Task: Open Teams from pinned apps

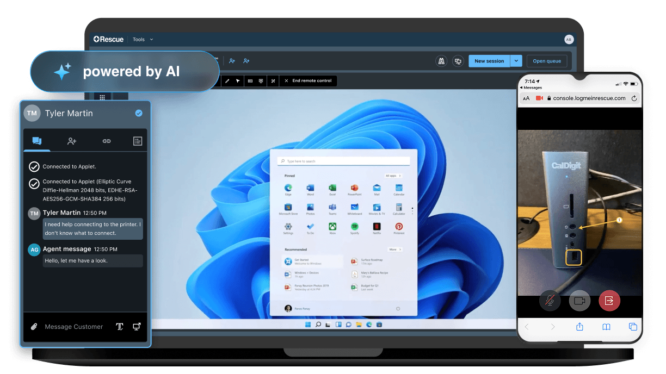Action: pyautogui.click(x=332, y=209)
